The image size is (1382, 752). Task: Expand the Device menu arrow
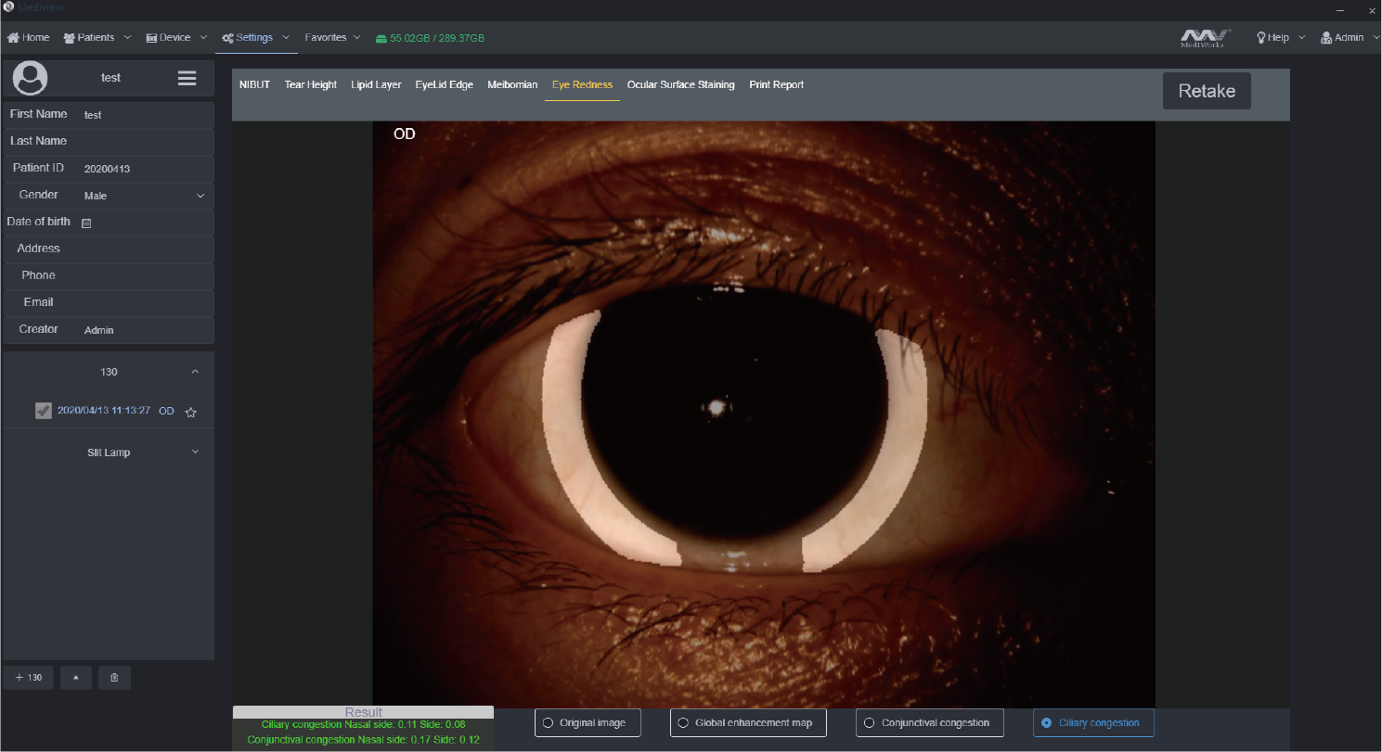pyautogui.click(x=203, y=38)
